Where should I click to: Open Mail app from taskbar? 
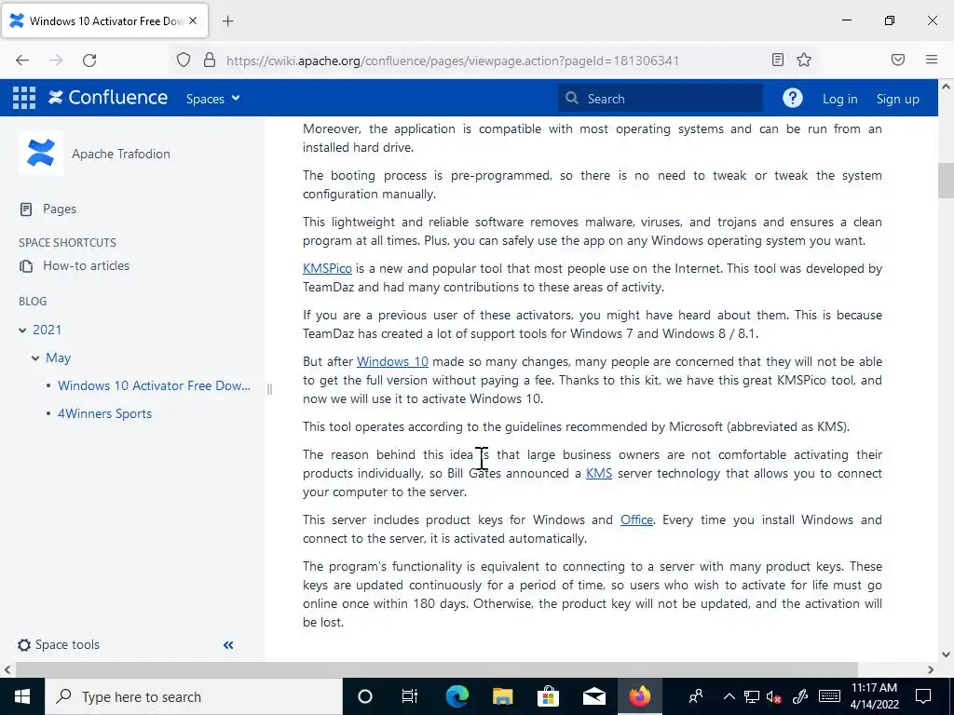pyautogui.click(x=593, y=696)
